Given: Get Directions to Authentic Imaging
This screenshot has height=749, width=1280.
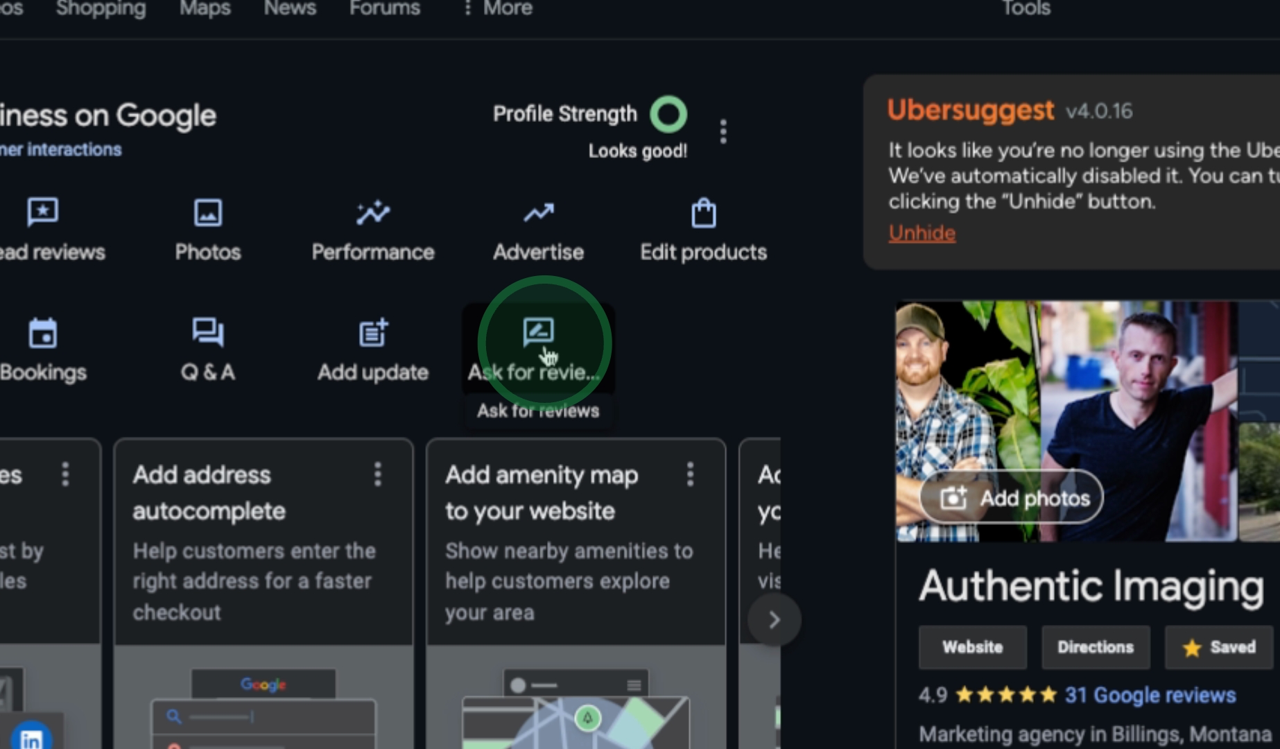Looking at the screenshot, I should tap(1096, 647).
